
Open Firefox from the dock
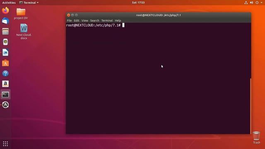[x=5, y=10]
